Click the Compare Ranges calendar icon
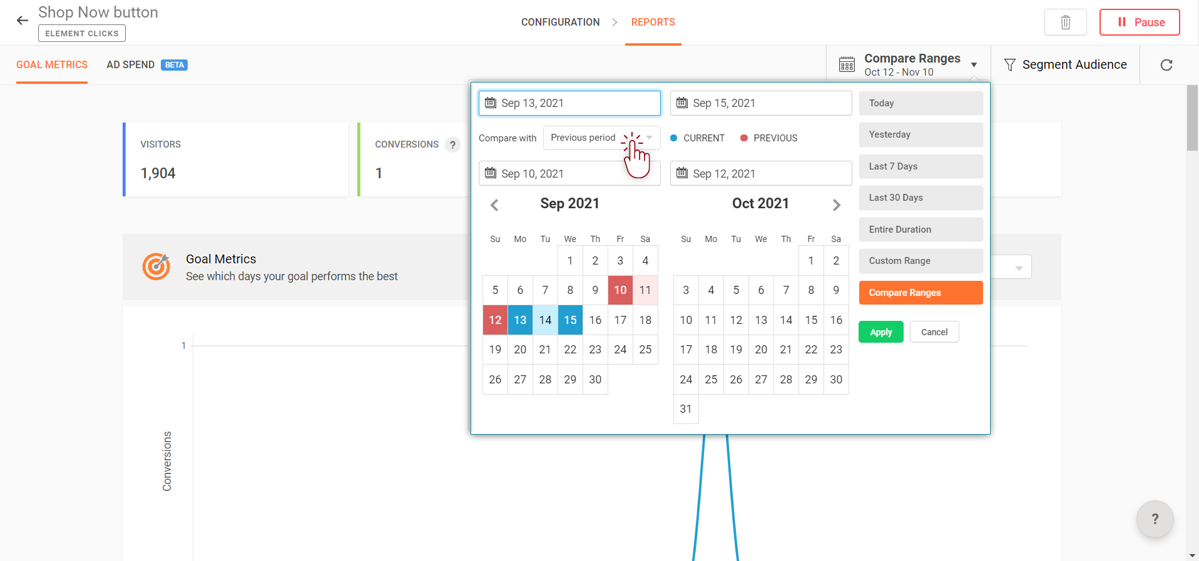Screen dimensions: 1199x561 pos(847,64)
